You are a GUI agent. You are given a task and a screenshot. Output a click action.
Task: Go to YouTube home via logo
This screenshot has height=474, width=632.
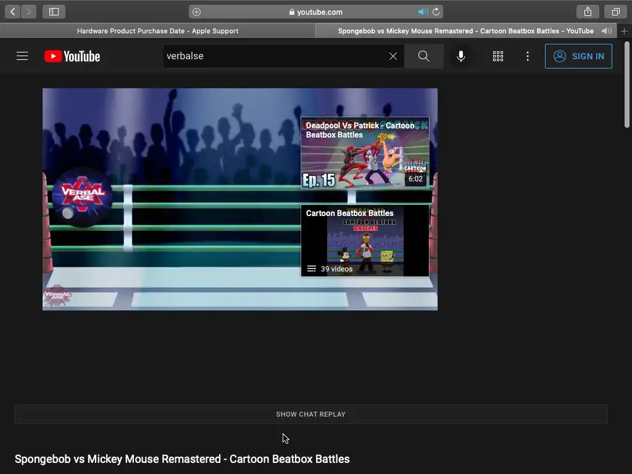(72, 56)
